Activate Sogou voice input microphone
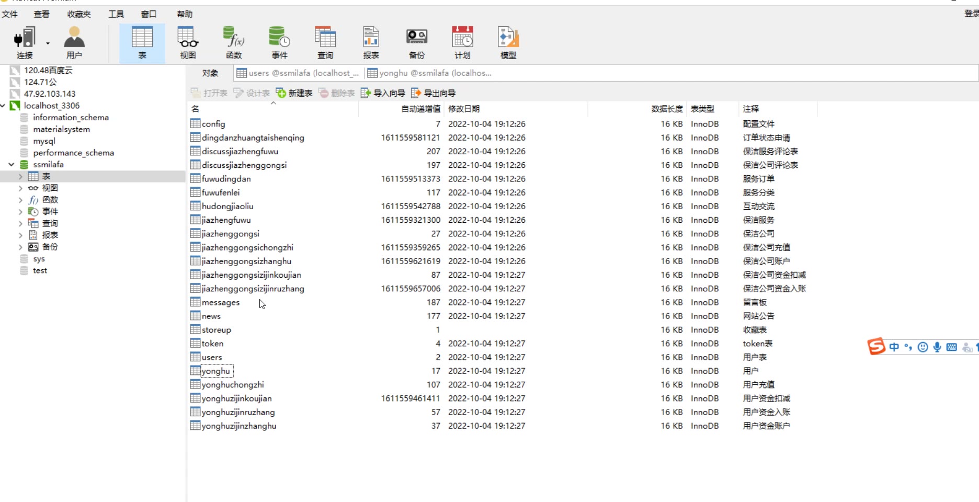 [x=937, y=347]
